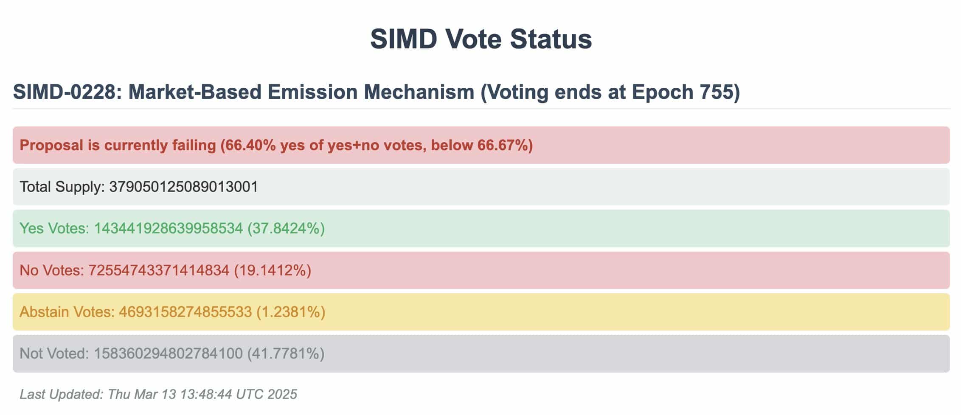
Task: Click the No Votes count 72554743371414834
Action: (x=159, y=270)
